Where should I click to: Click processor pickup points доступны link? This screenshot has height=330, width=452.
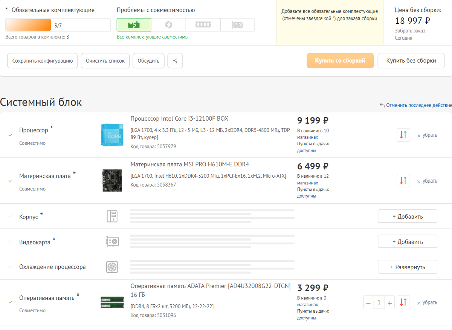pos(307,150)
